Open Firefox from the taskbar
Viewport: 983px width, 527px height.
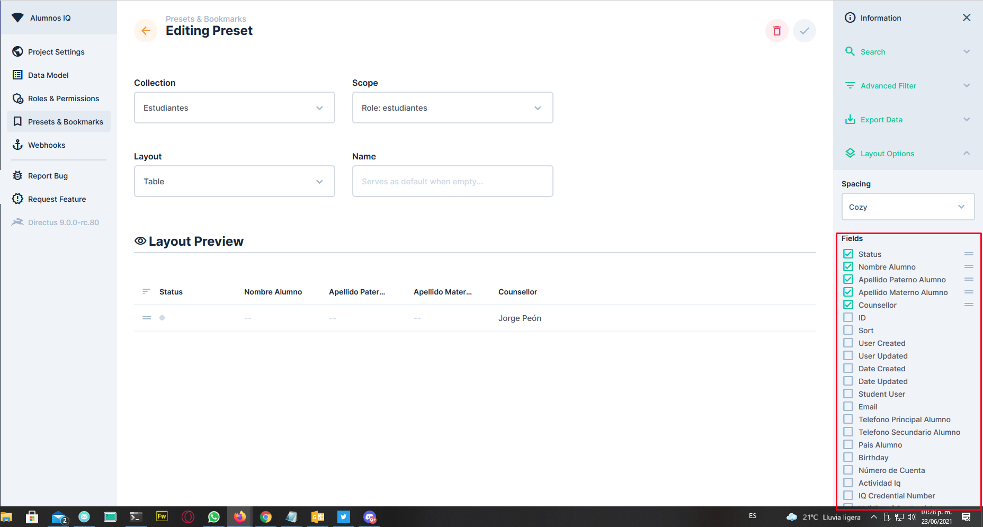(240, 516)
